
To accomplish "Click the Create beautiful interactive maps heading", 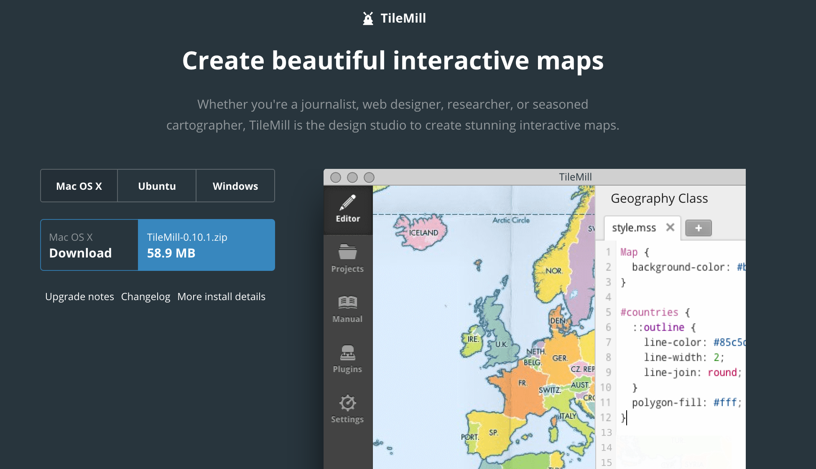I will 393,61.
